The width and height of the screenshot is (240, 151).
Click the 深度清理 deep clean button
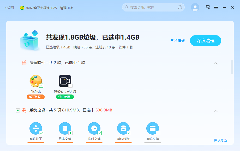205,41
